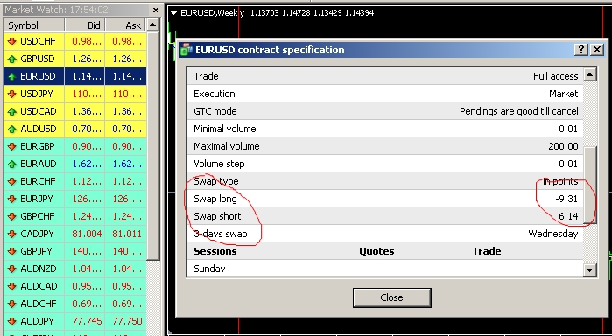Click the red down arrow beside EURGBP
This screenshot has width=612, height=336.
pyautogui.click(x=11, y=146)
